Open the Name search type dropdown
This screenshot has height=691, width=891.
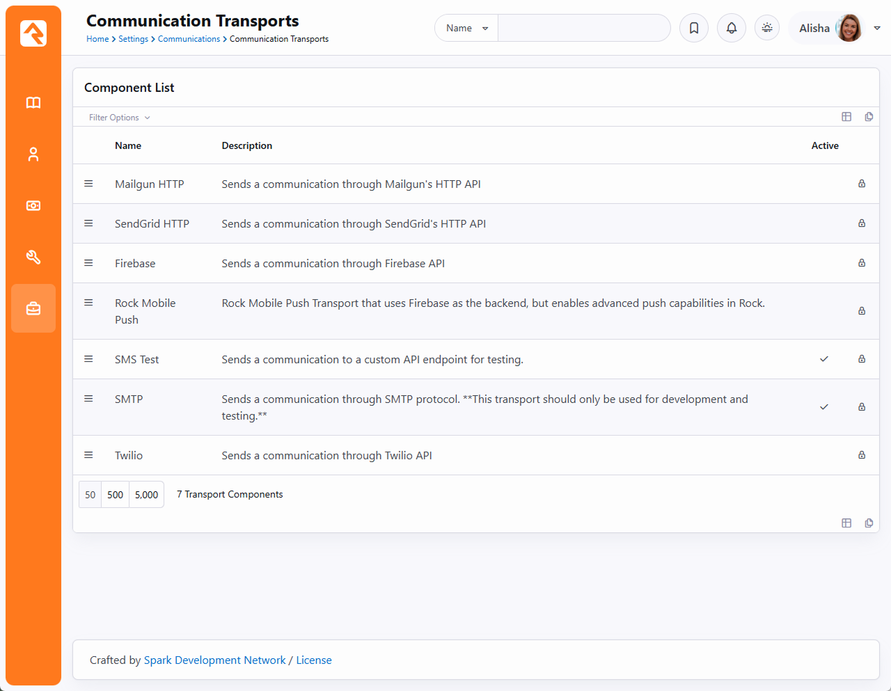click(466, 29)
